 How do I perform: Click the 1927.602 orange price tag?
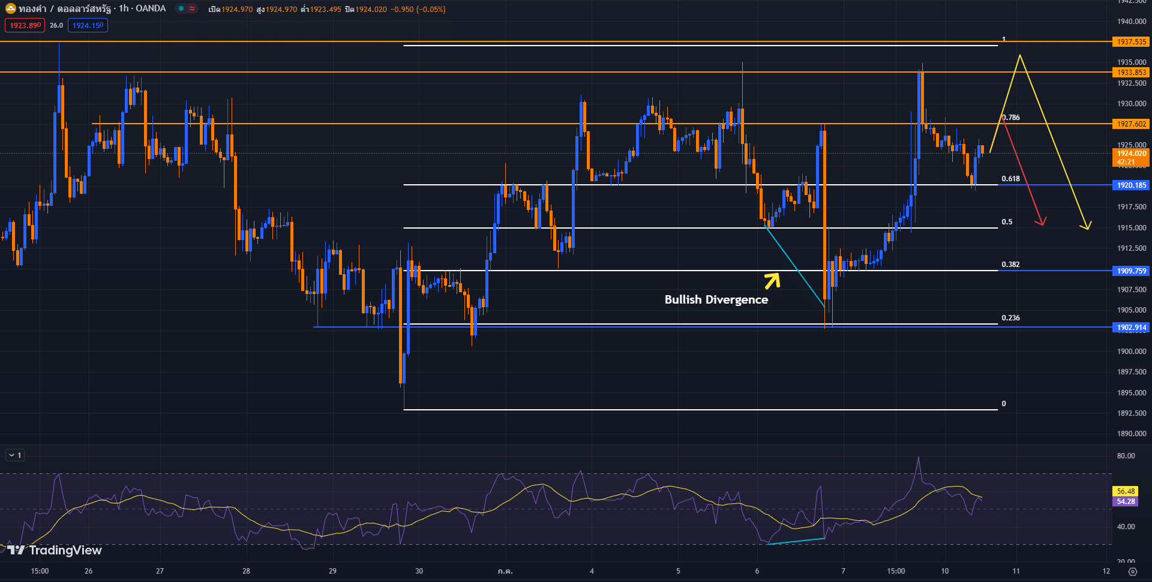point(1131,124)
